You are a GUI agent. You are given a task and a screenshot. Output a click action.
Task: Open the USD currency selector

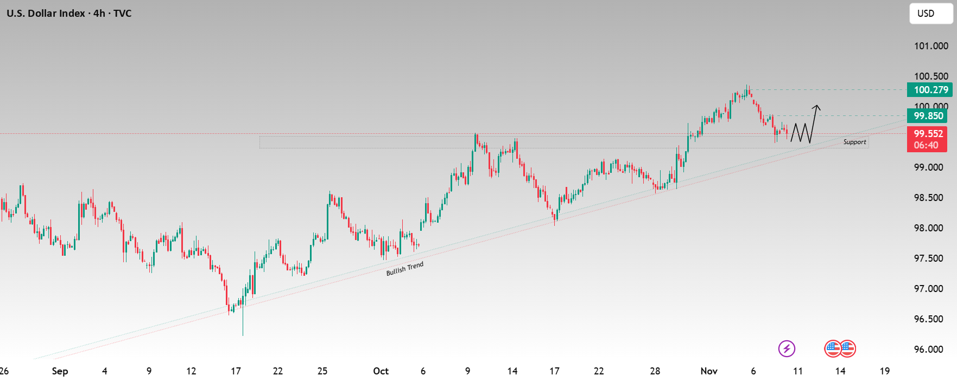tap(931, 14)
